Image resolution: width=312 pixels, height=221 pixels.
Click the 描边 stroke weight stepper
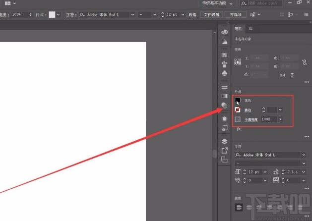263,110
